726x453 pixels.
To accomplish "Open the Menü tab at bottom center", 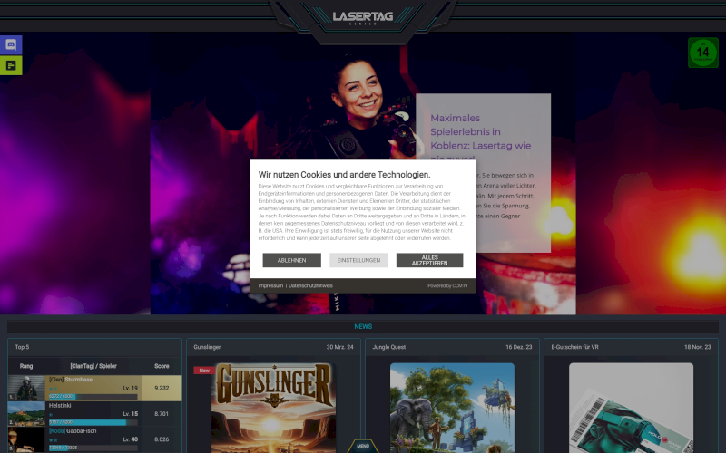I will tap(363, 446).
